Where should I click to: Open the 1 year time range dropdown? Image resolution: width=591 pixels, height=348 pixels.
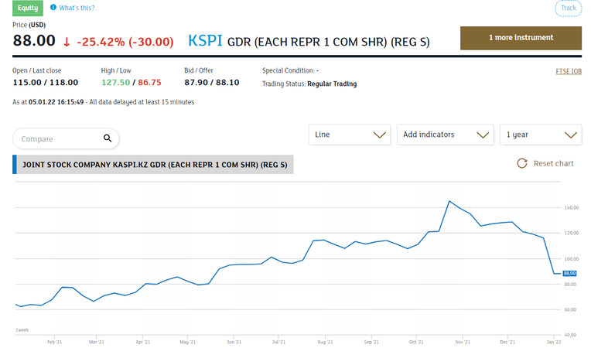pos(541,135)
